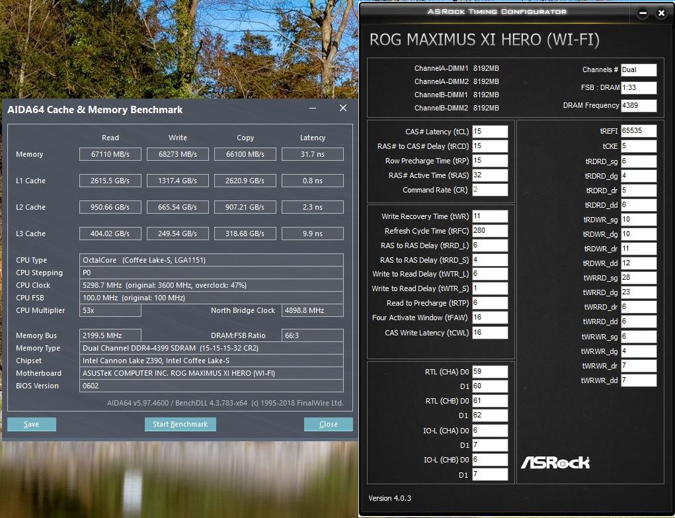The image size is (675, 518).
Task: Click IO-L (CHB) D0 field
Action: pyautogui.click(x=490, y=460)
